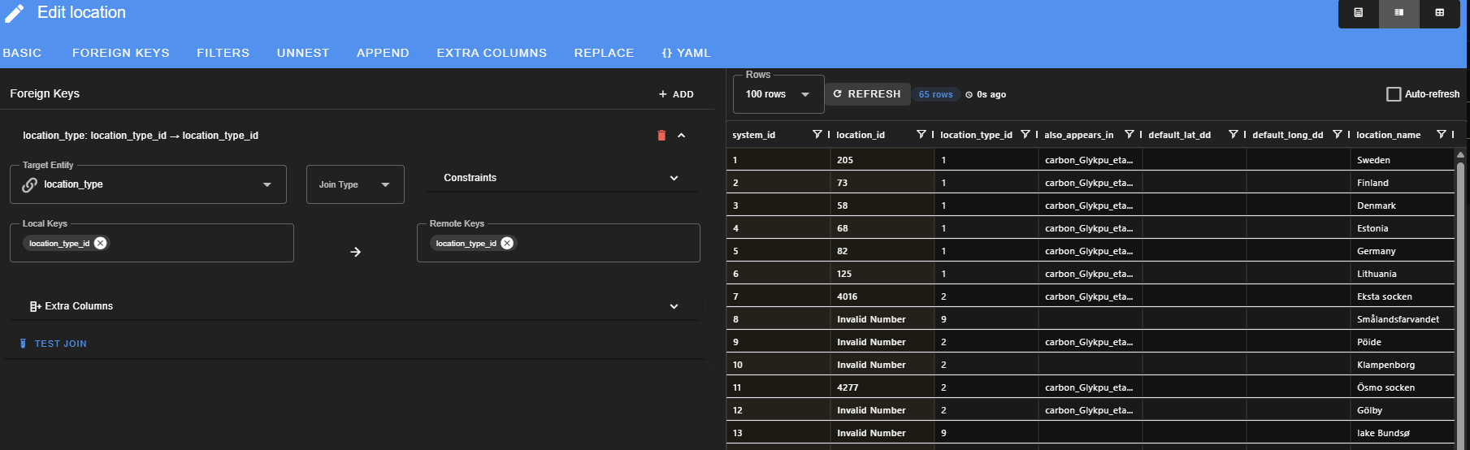The image size is (1470, 450).
Task: Open filter for system_id column
Action: coord(817,135)
